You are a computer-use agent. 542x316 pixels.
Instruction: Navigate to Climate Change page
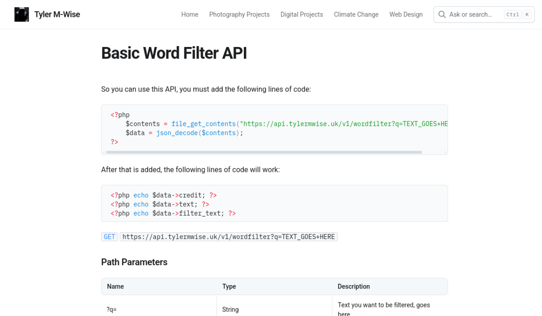[x=356, y=14]
